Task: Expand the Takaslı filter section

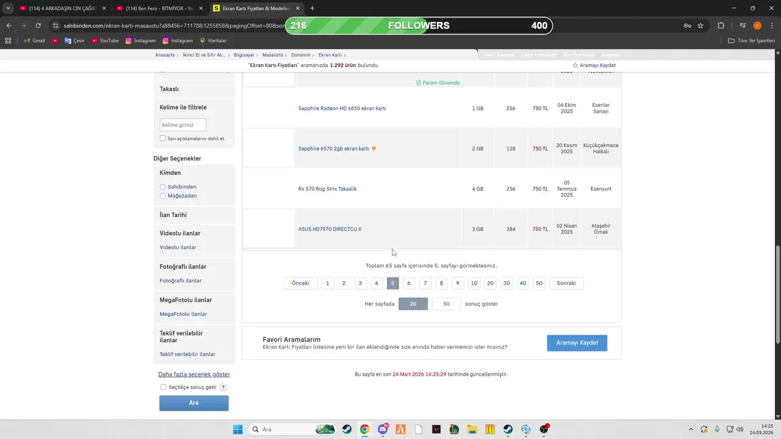Action: 194,89
